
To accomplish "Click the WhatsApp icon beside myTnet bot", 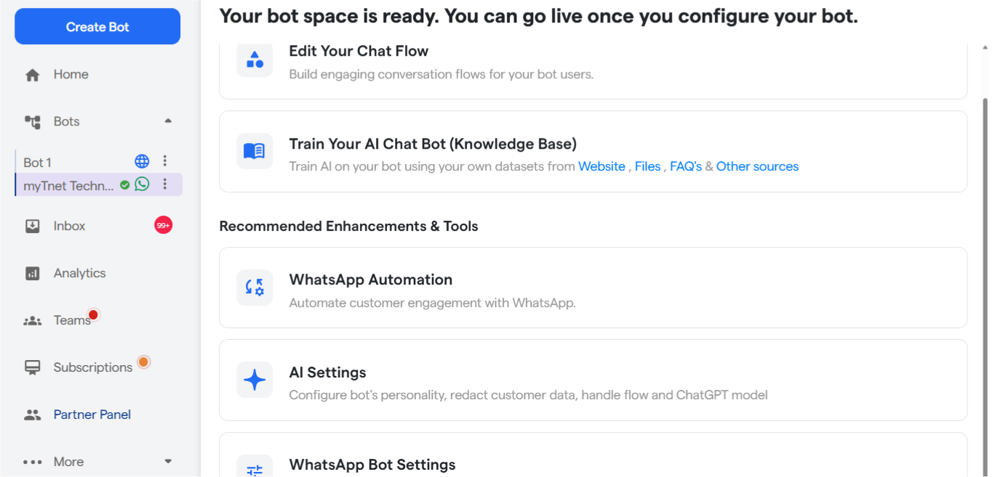I will 142,184.
